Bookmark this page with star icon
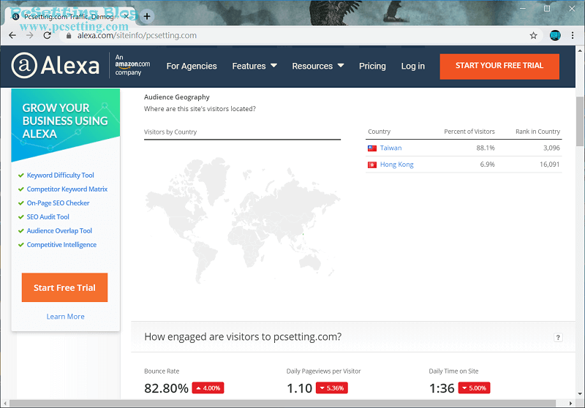The width and height of the screenshot is (585, 408). tap(534, 35)
